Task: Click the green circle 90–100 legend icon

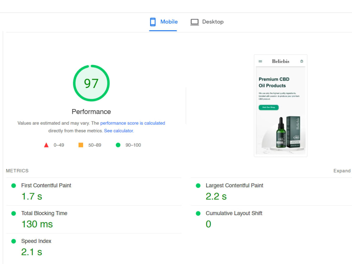Action: 118,145
